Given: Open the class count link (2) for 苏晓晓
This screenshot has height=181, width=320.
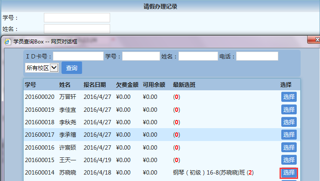Looking at the screenshot, I should pyautogui.click(x=250, y=173).
